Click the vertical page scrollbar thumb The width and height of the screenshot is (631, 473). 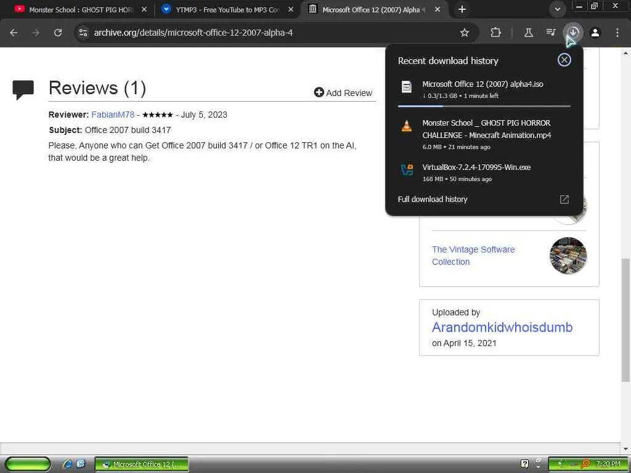tap(626, 320)
